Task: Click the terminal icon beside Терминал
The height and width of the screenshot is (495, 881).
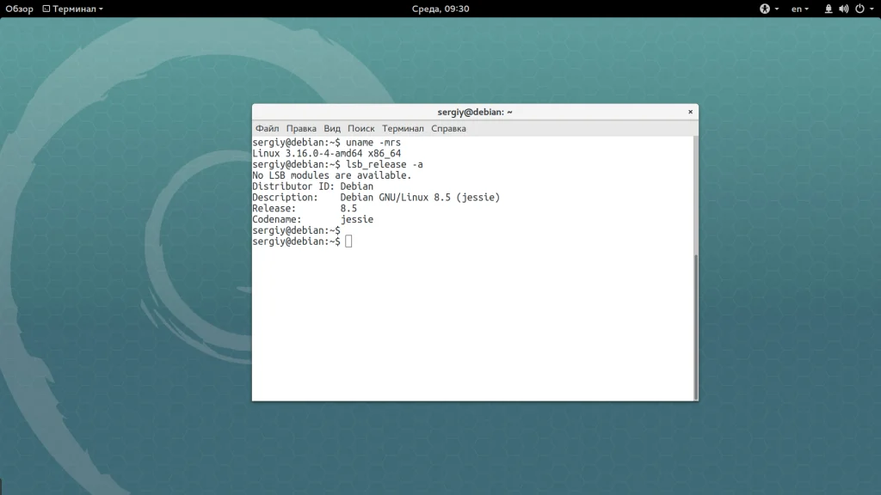Action: pyautogui.click(x=46, y=9)
